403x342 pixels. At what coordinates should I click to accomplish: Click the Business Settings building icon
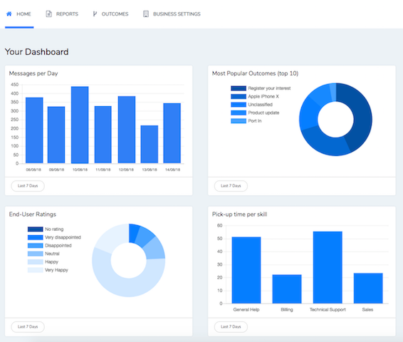click(146, 14)
